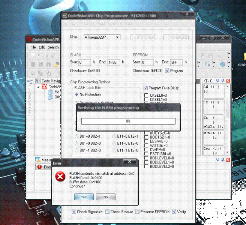Image resolution: width=246 pixels, height=225 pixels.
Task: Click the blue help icon in toolbar
Action: point(223,64)
